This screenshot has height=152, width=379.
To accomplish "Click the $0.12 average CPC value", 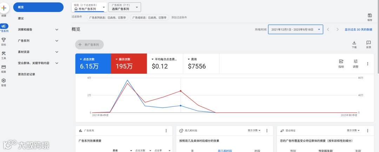I will click(160, 66).
